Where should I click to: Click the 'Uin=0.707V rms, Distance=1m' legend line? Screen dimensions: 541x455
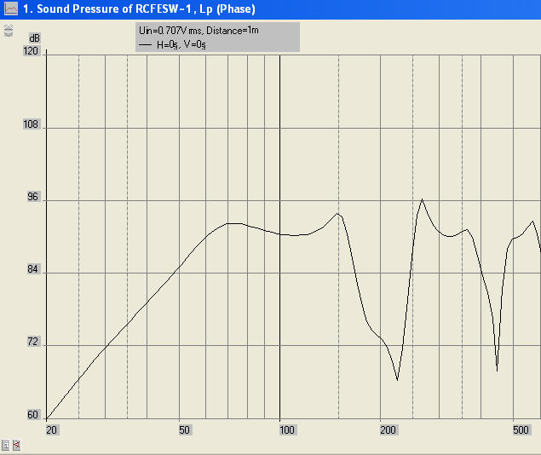[x=199, y=31]
